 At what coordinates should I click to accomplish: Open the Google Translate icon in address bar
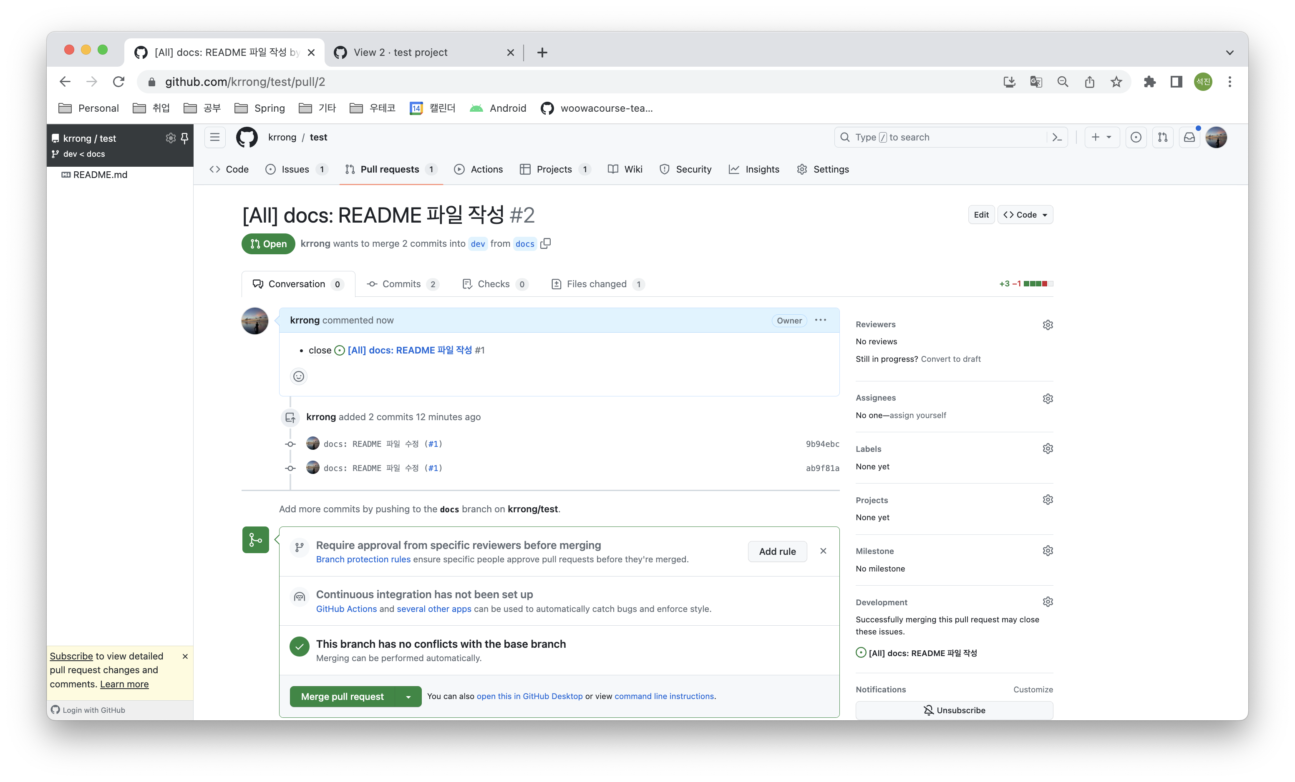point(1036,82)
